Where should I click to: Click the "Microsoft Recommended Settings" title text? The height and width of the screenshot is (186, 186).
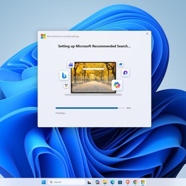pyautogui.click(x=63, y=36)
